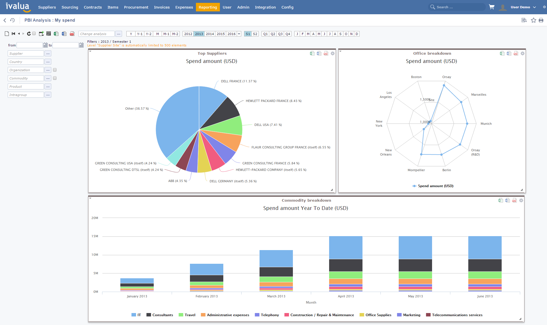547x325 pixels.
Task: Jump to first step with the skip-back icon
Action: pos(13,34)
